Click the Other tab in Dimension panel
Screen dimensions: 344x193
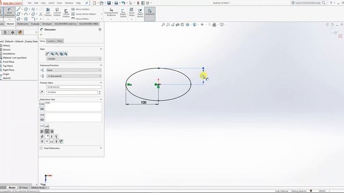click(60, 41)
